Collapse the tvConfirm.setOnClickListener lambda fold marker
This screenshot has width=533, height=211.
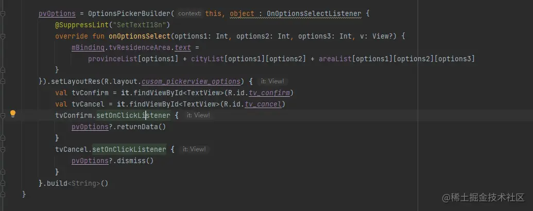point(3,115)
